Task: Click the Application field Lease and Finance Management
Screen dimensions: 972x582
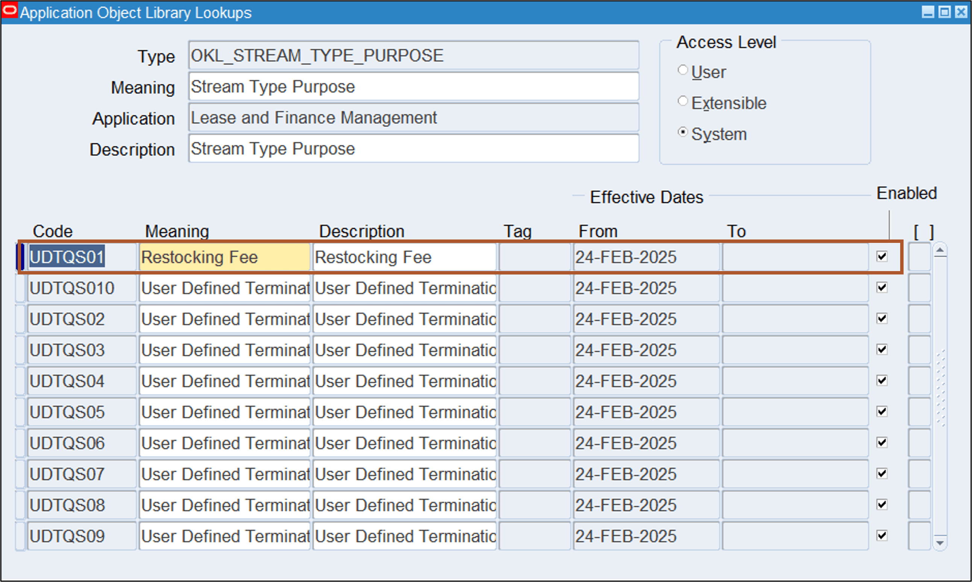Action: coord(412,117)
